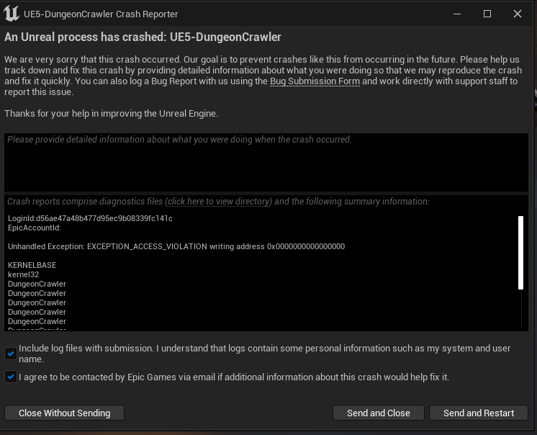This screenshot has width=537, height=435.
Task: Click the crash summary scrollbar thumb
Action: click(x=521, y=253)
